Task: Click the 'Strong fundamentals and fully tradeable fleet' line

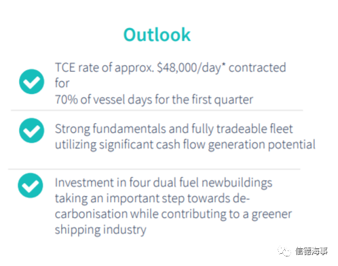Action: point(174,129)
